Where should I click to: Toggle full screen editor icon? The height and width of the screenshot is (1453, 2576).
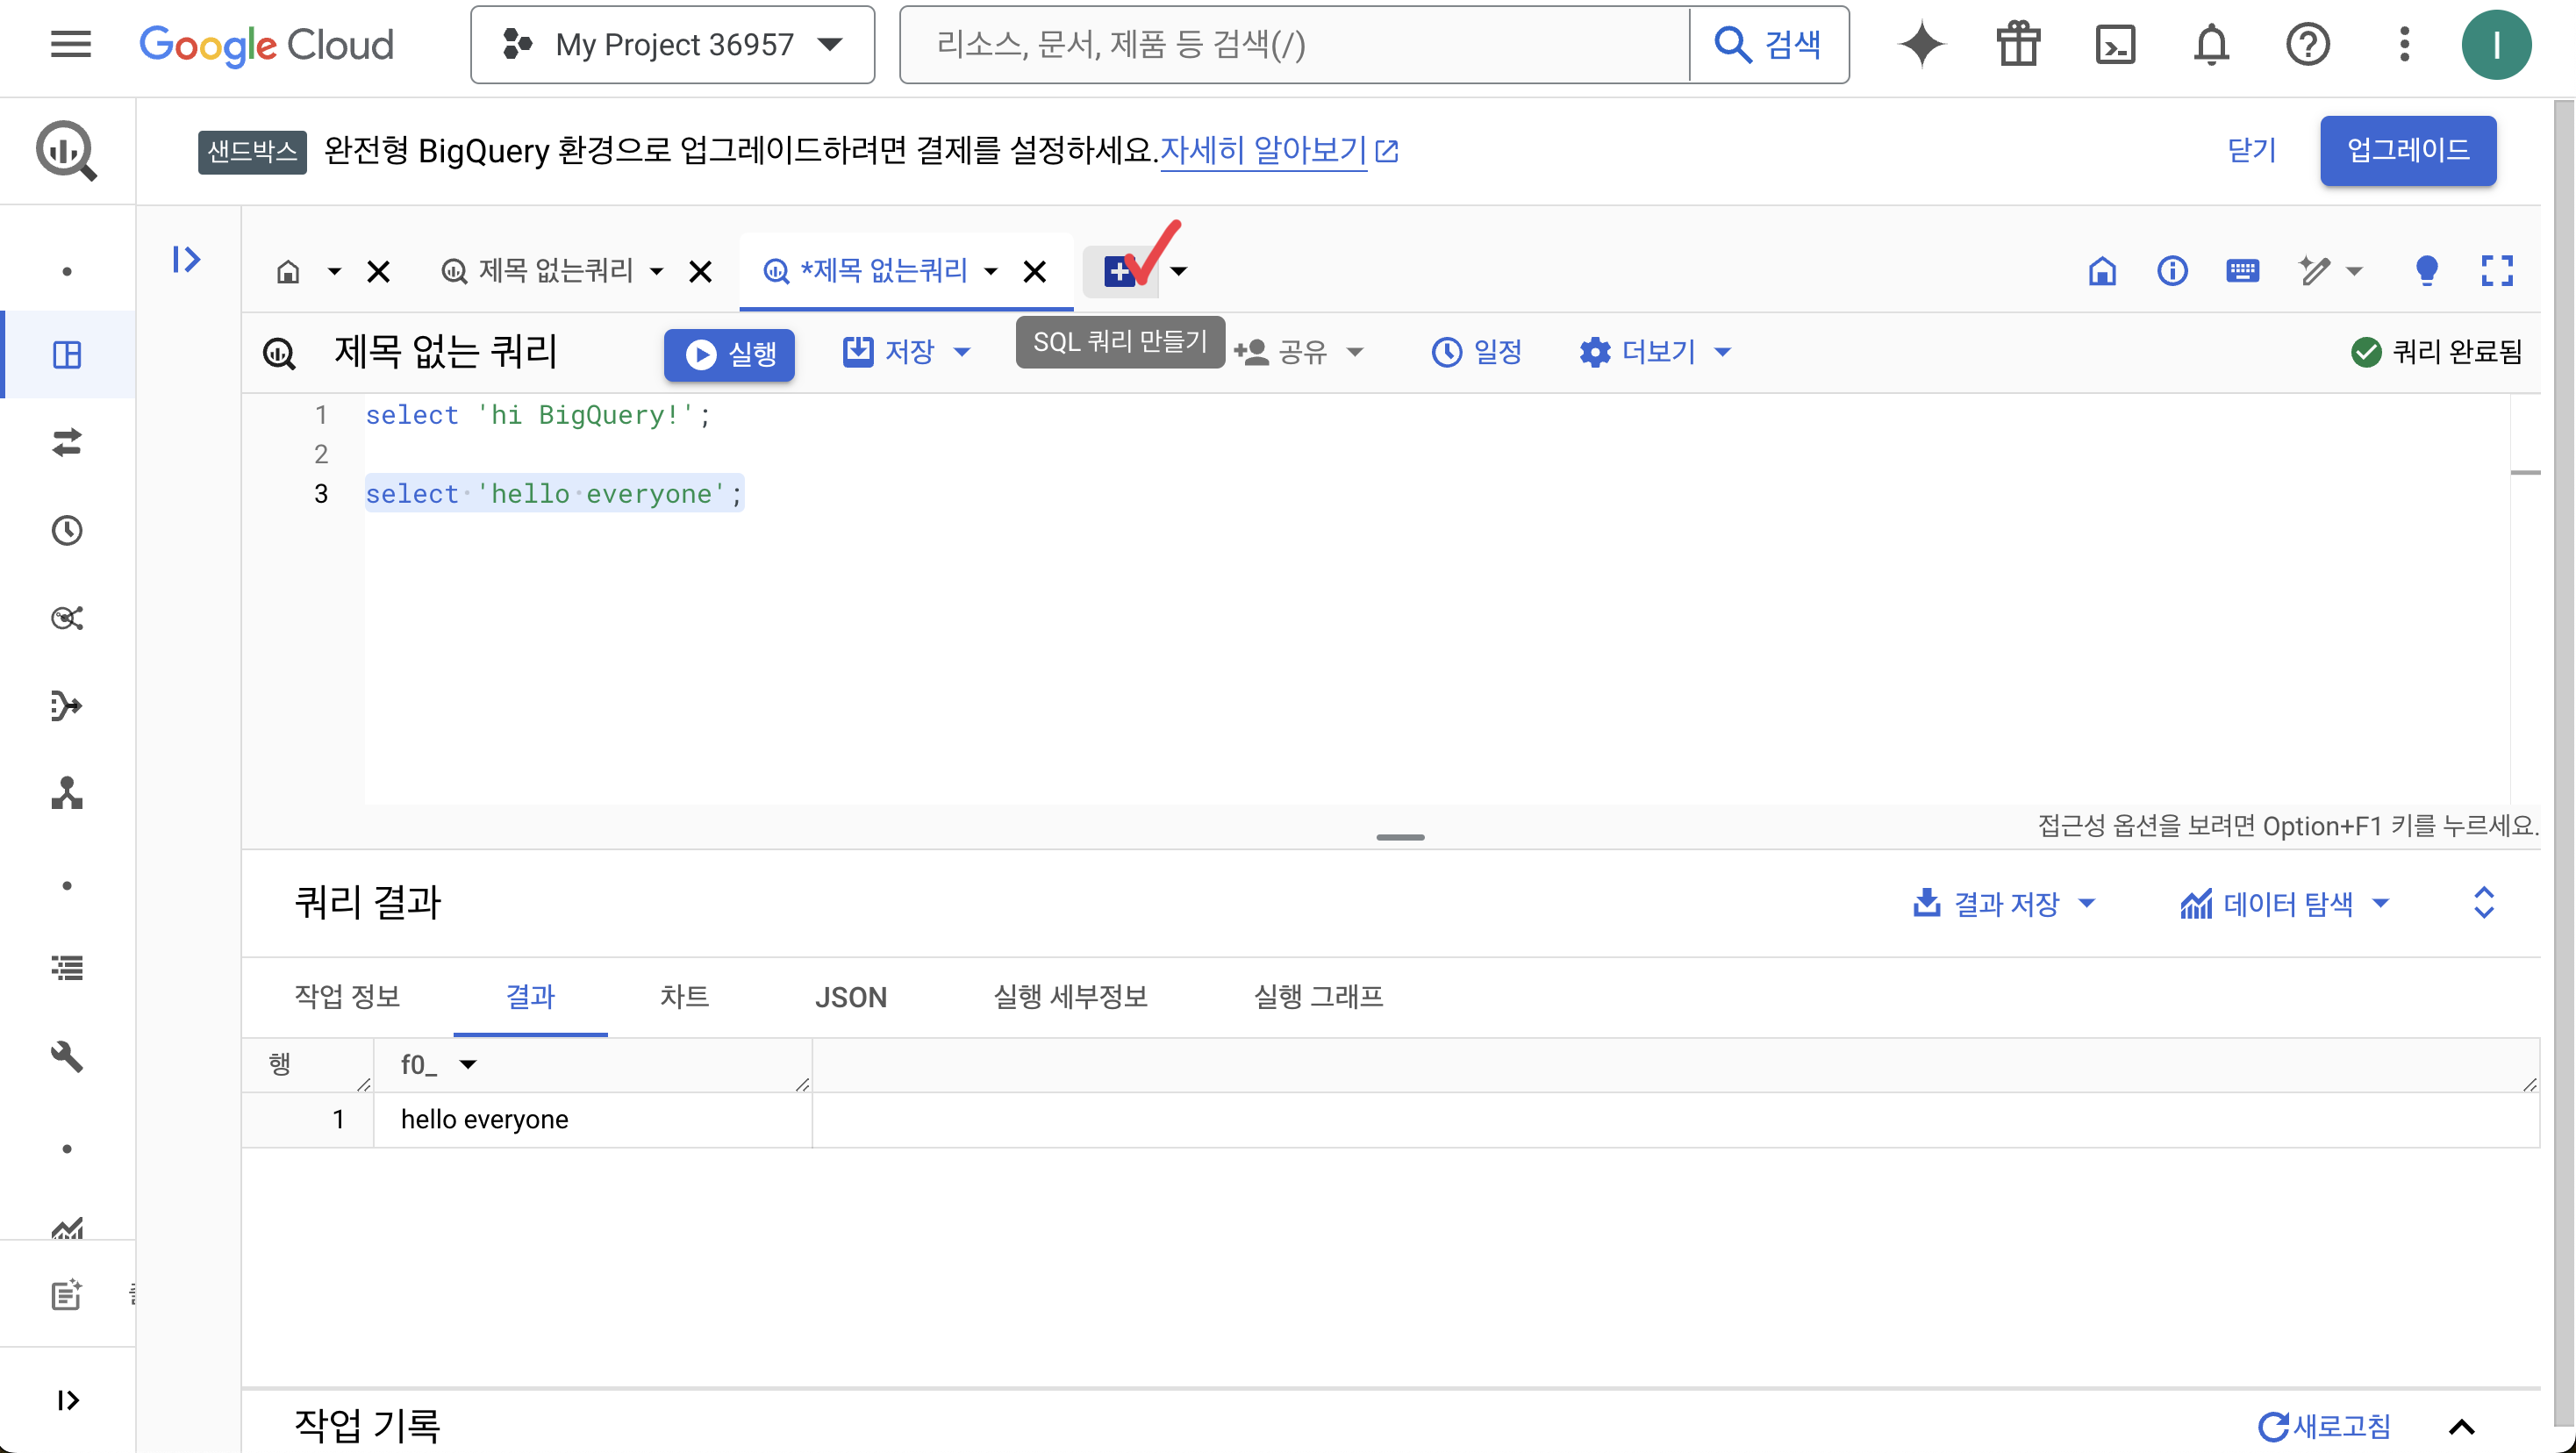2496,271
